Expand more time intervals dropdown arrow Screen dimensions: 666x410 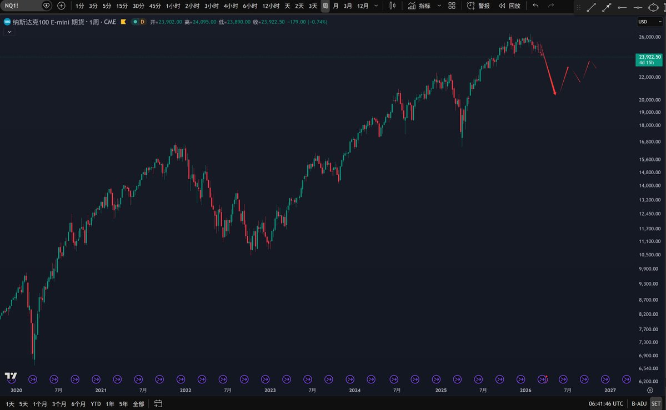(x=377, y=6)
